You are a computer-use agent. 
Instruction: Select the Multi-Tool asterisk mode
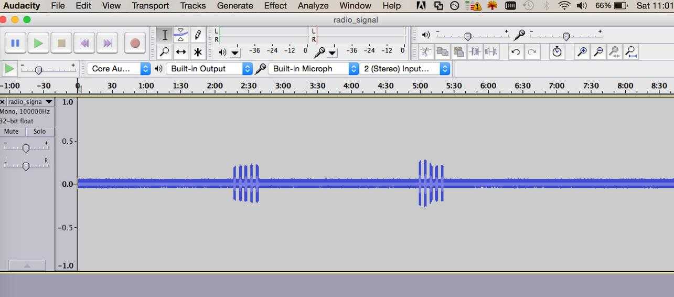pyautogui.click(x=197, y=51)
